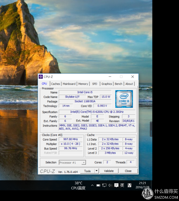179x201 pixels.
Task: Click the L1 Inst. '2 x 32 KBytes' value
Action: tap(110, 144)
